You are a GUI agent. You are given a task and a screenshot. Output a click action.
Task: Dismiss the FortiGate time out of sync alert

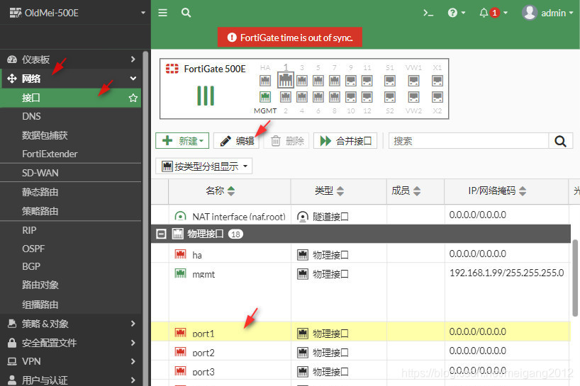(289, 38)
